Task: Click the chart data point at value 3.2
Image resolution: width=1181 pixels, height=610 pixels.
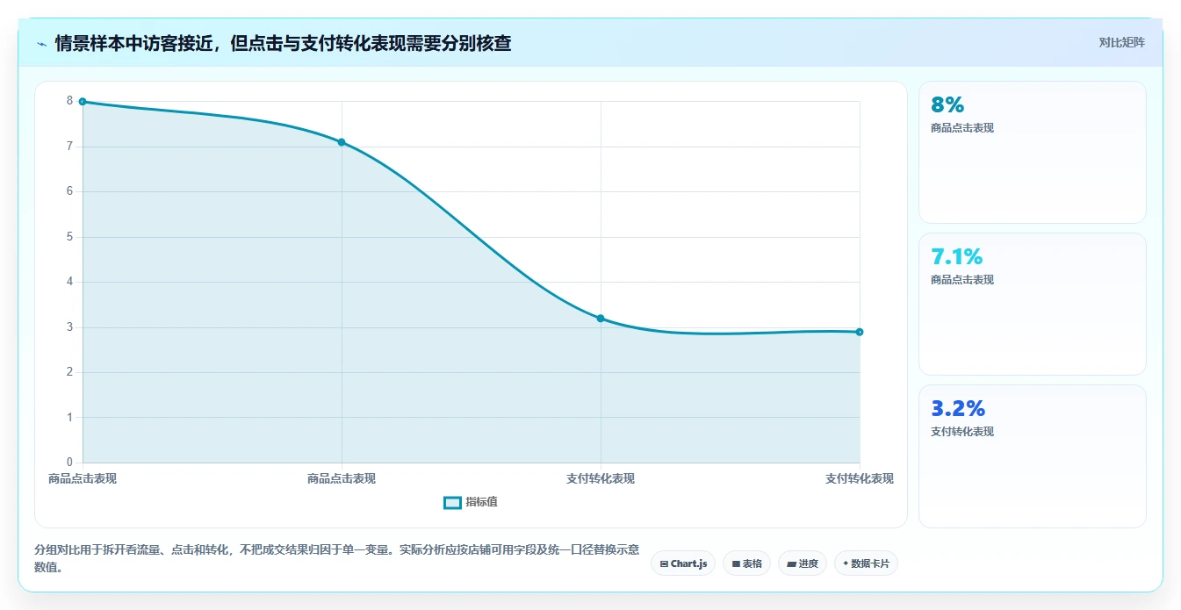Action: 601,319
